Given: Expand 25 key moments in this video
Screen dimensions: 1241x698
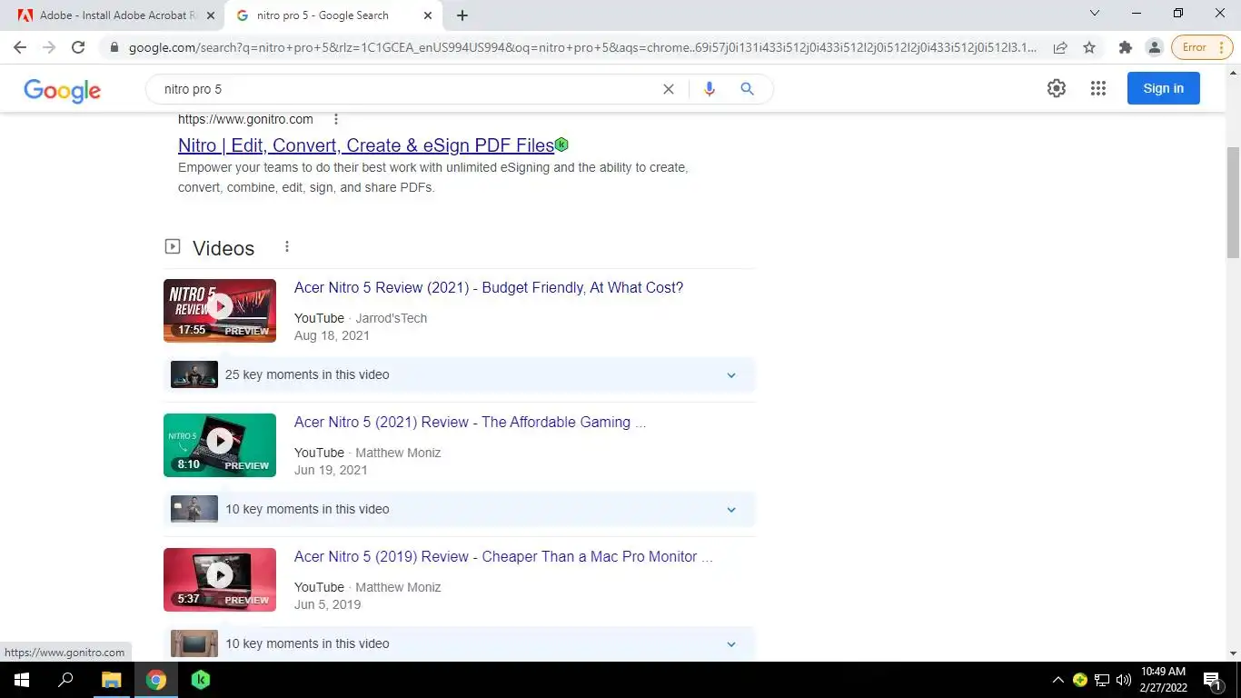Looking at the screenshot, I should coord(459,374).
